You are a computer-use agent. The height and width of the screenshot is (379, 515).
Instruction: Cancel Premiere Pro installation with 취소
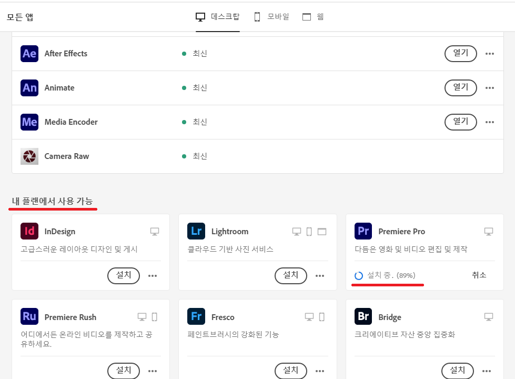[479, 275]
